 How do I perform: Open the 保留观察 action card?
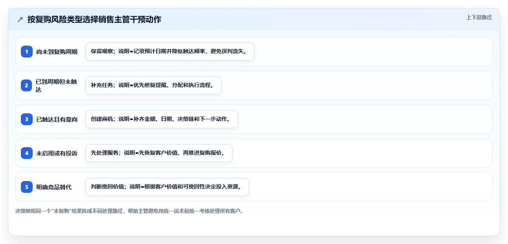coord(170,52)
